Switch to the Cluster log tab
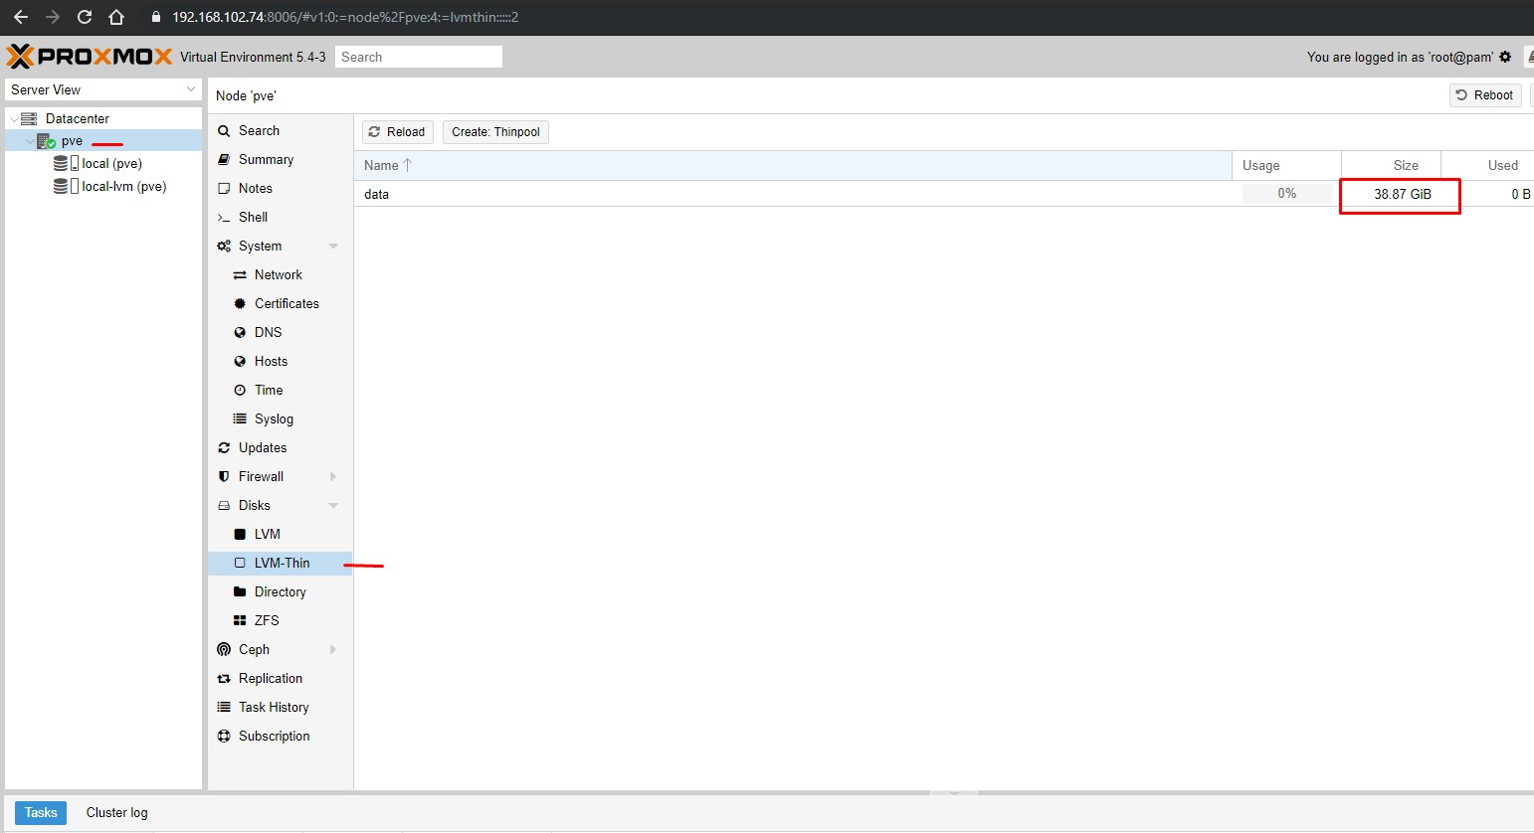The image size is (1534, 833). coord(116,812)
